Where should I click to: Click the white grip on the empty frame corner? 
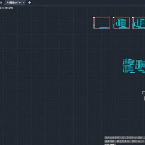(x=94, y=18)
